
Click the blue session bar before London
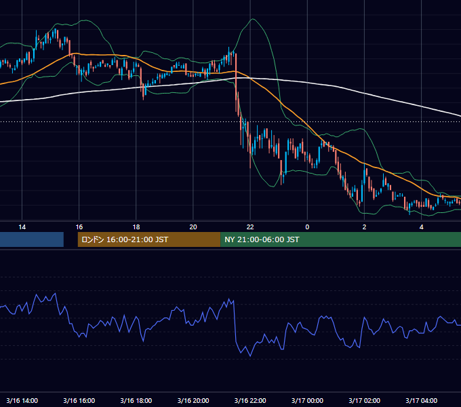point(32,239)
